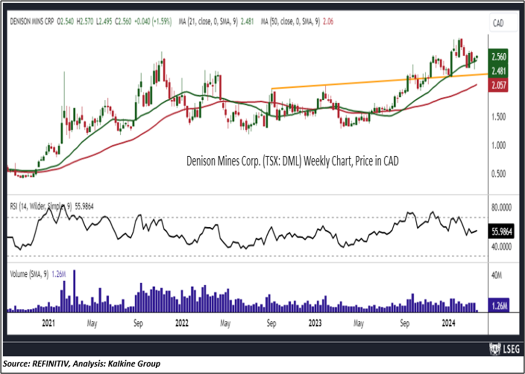Click the 2023 label on time axis
525x374 pixels.
(x=315, y=323)
